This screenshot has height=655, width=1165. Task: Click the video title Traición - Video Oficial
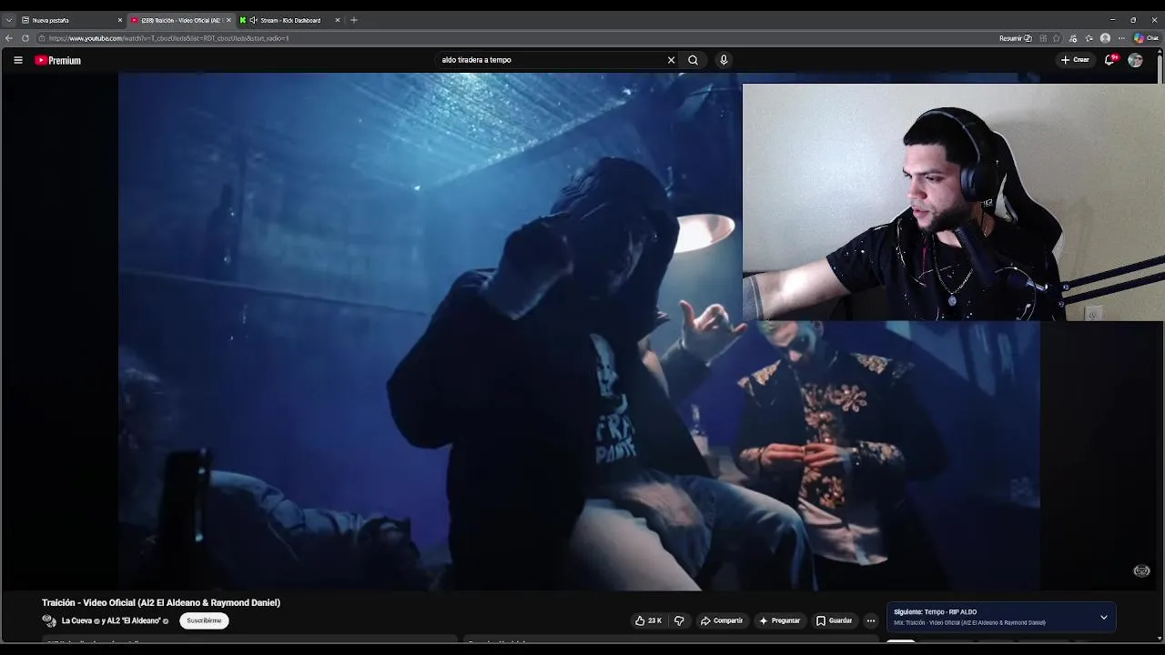coord(161,602)
